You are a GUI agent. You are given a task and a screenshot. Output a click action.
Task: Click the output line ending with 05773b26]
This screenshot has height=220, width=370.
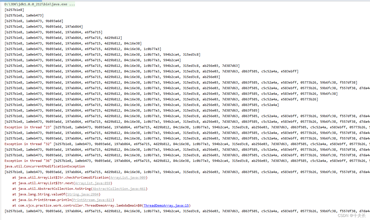[161, 99]
